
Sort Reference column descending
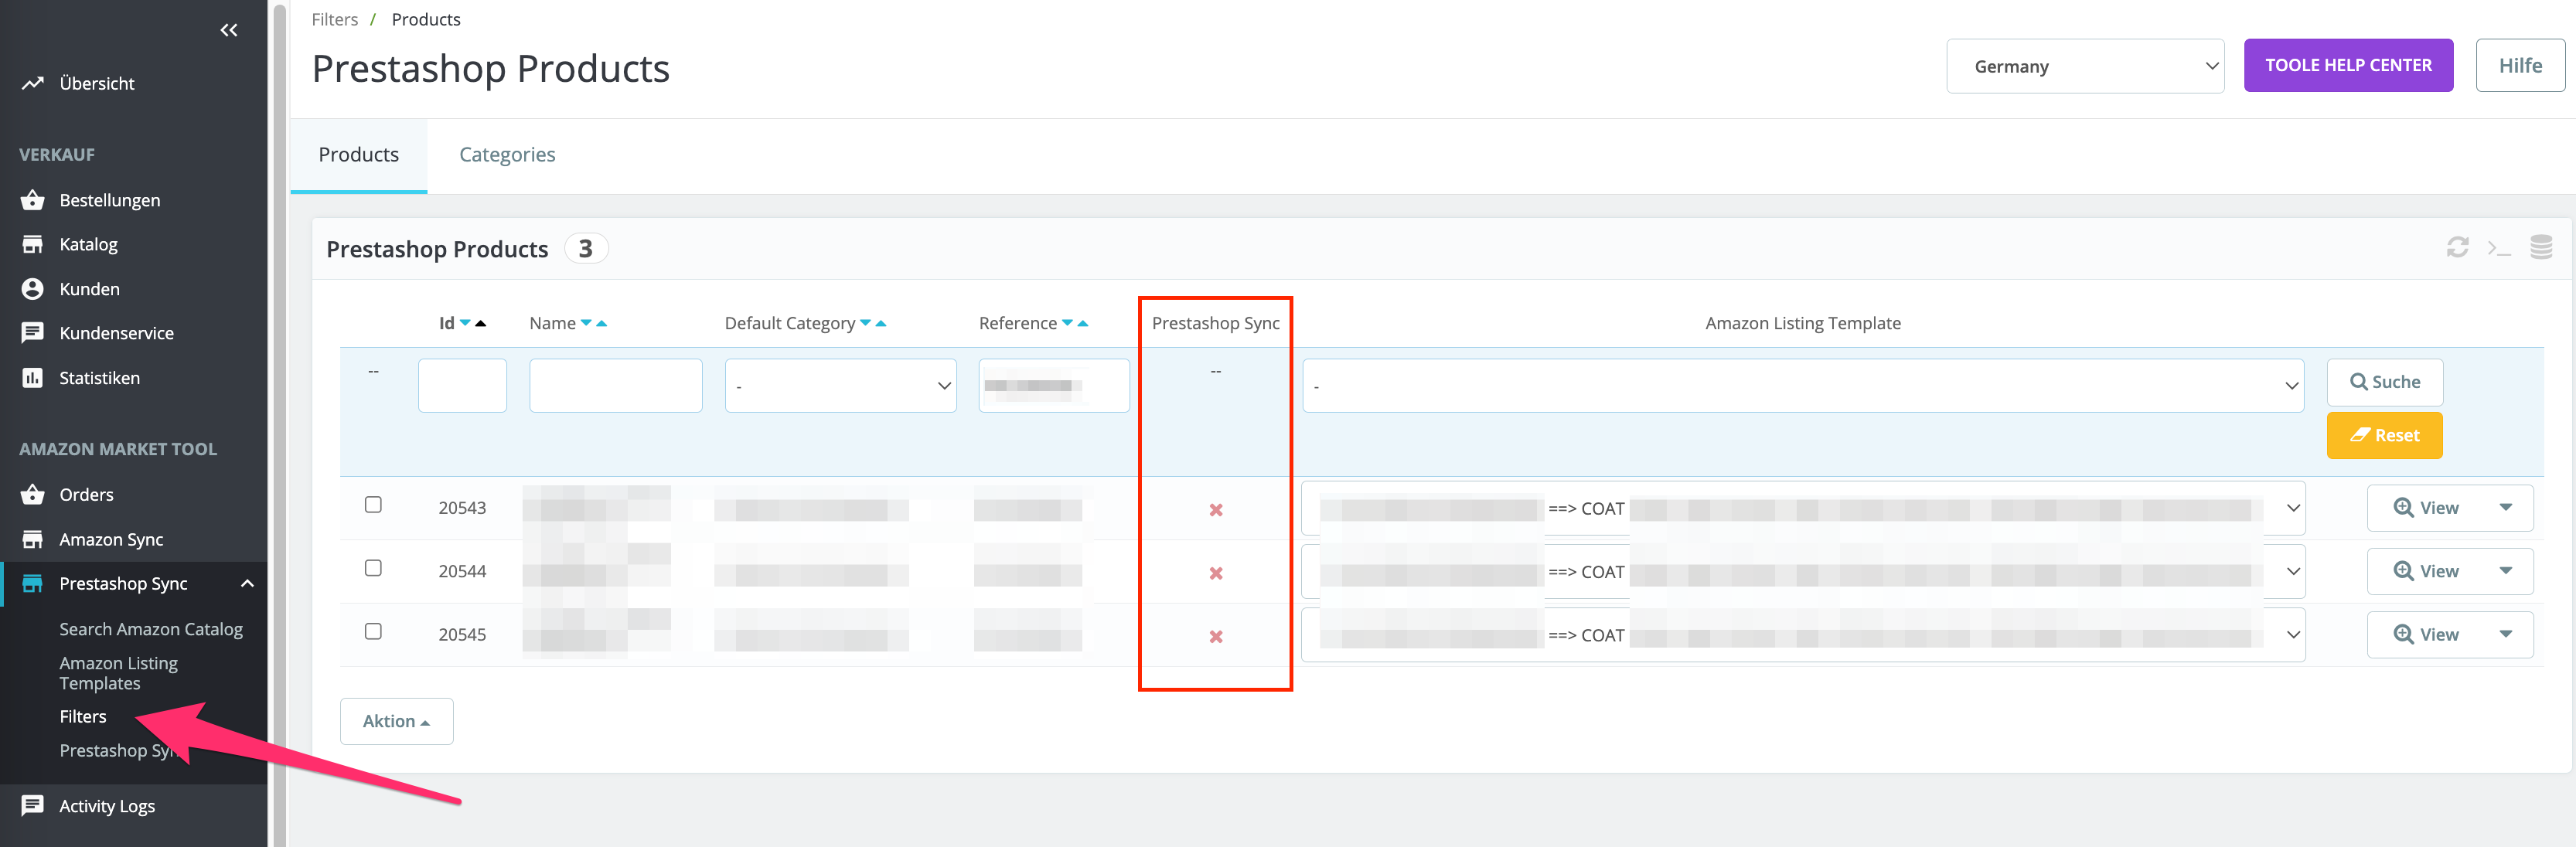pyautogui.click(x=1067, y=323)
